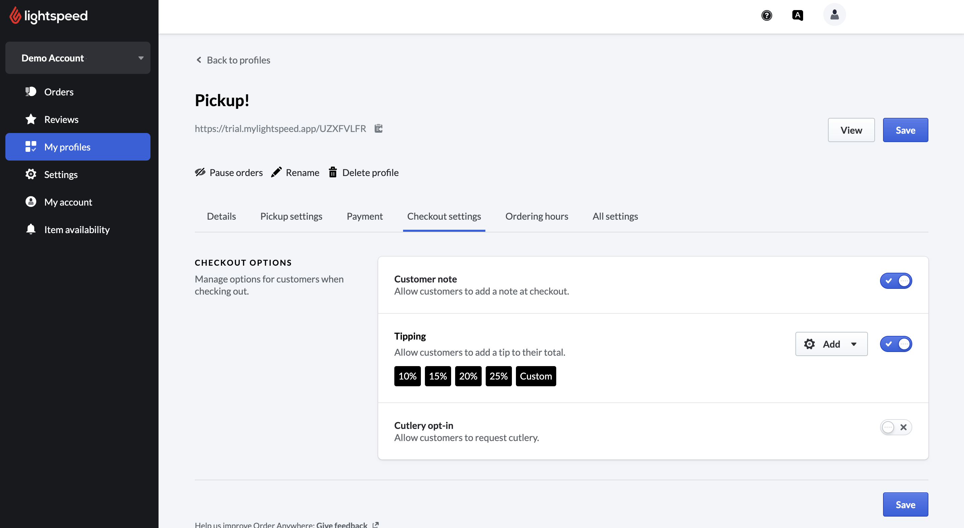Click the Save button at the top
This screenshot has width=964, height=528.
point(905,130)
